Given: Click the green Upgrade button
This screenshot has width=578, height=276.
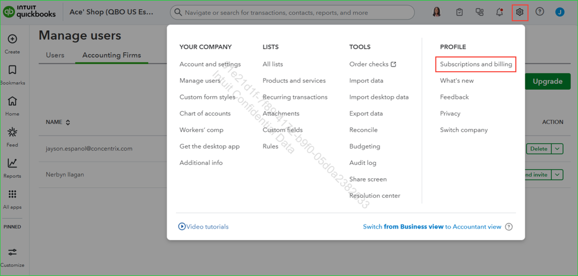Looking at the screenshot, I should [547, 82].
